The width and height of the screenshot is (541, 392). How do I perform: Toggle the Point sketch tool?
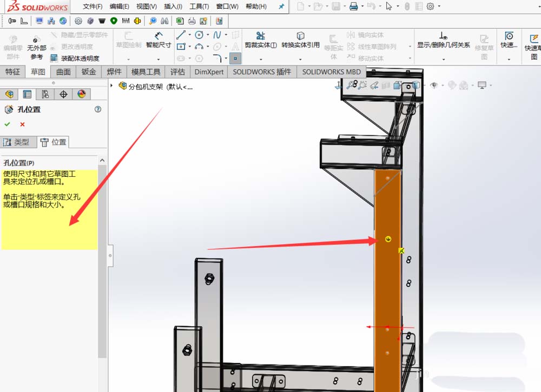click(x=235, y=58)
